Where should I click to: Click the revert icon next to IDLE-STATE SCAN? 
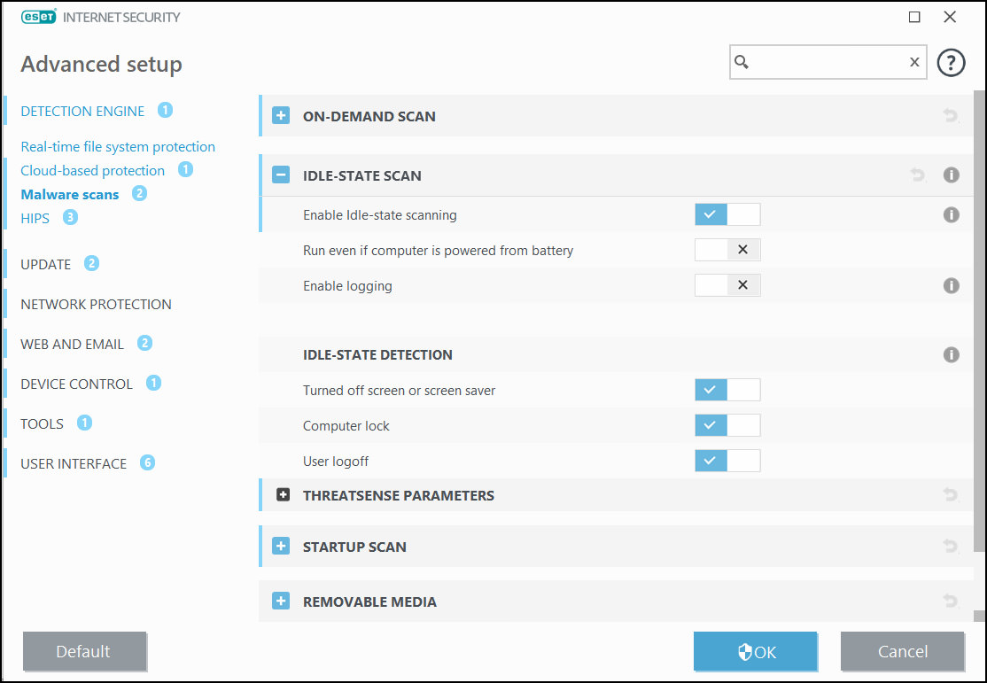[x=917, y=175]
